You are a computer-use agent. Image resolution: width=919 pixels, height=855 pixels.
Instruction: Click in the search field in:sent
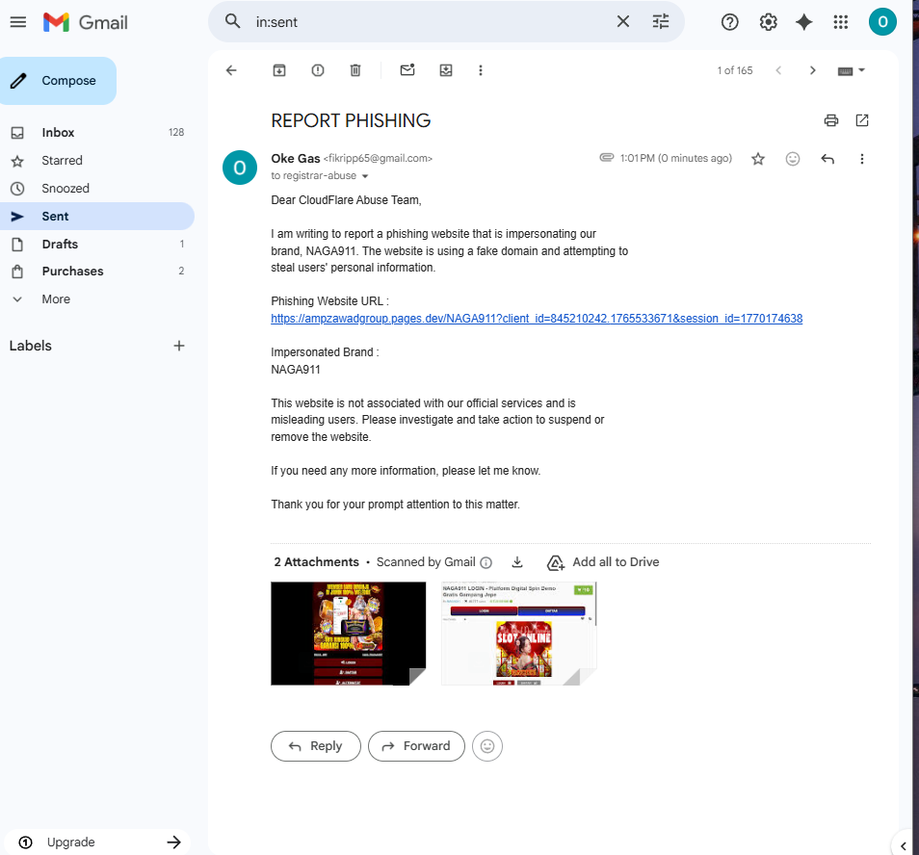point(431,22)
